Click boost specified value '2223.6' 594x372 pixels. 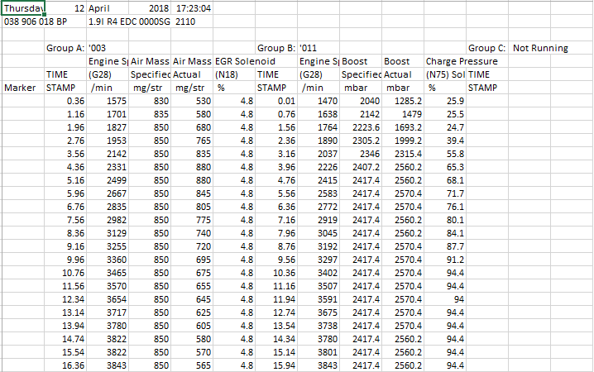coord(361,127)
